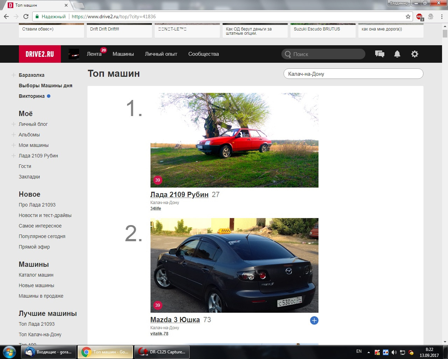The image size is (448, 359).
Task: Expand the plus next to Мои машины
Action: point(14,145)
